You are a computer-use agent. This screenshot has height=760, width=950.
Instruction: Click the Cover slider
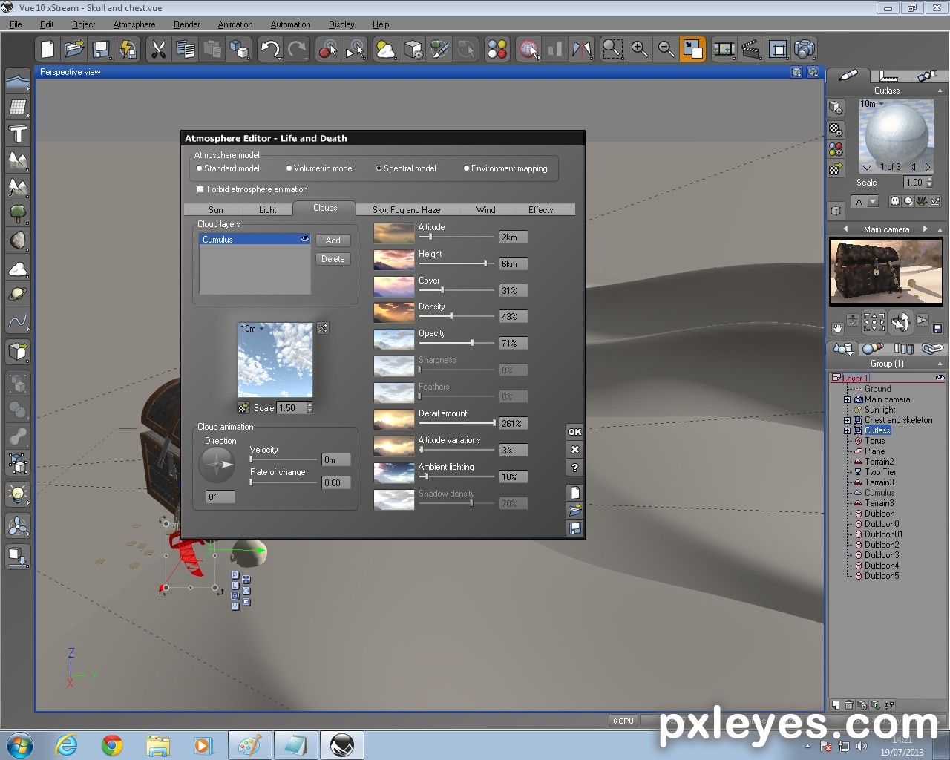[456, 290]
